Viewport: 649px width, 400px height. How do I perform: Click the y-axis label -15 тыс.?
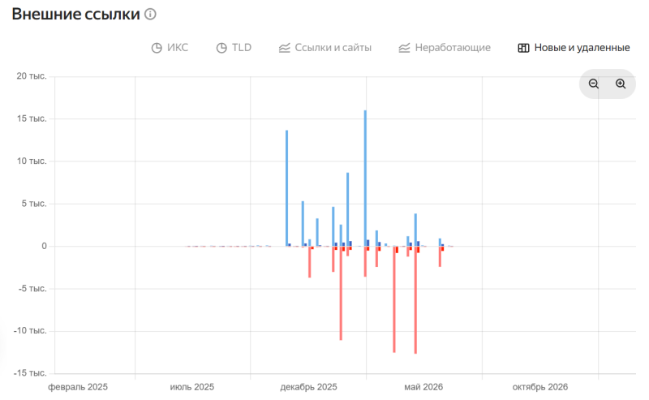30,373
